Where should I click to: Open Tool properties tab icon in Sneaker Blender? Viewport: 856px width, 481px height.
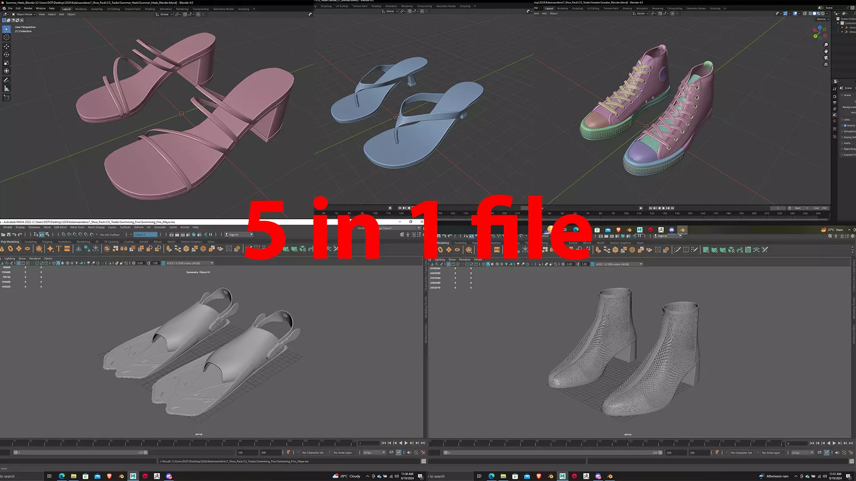pyautogui.click(x=835, y=89)
